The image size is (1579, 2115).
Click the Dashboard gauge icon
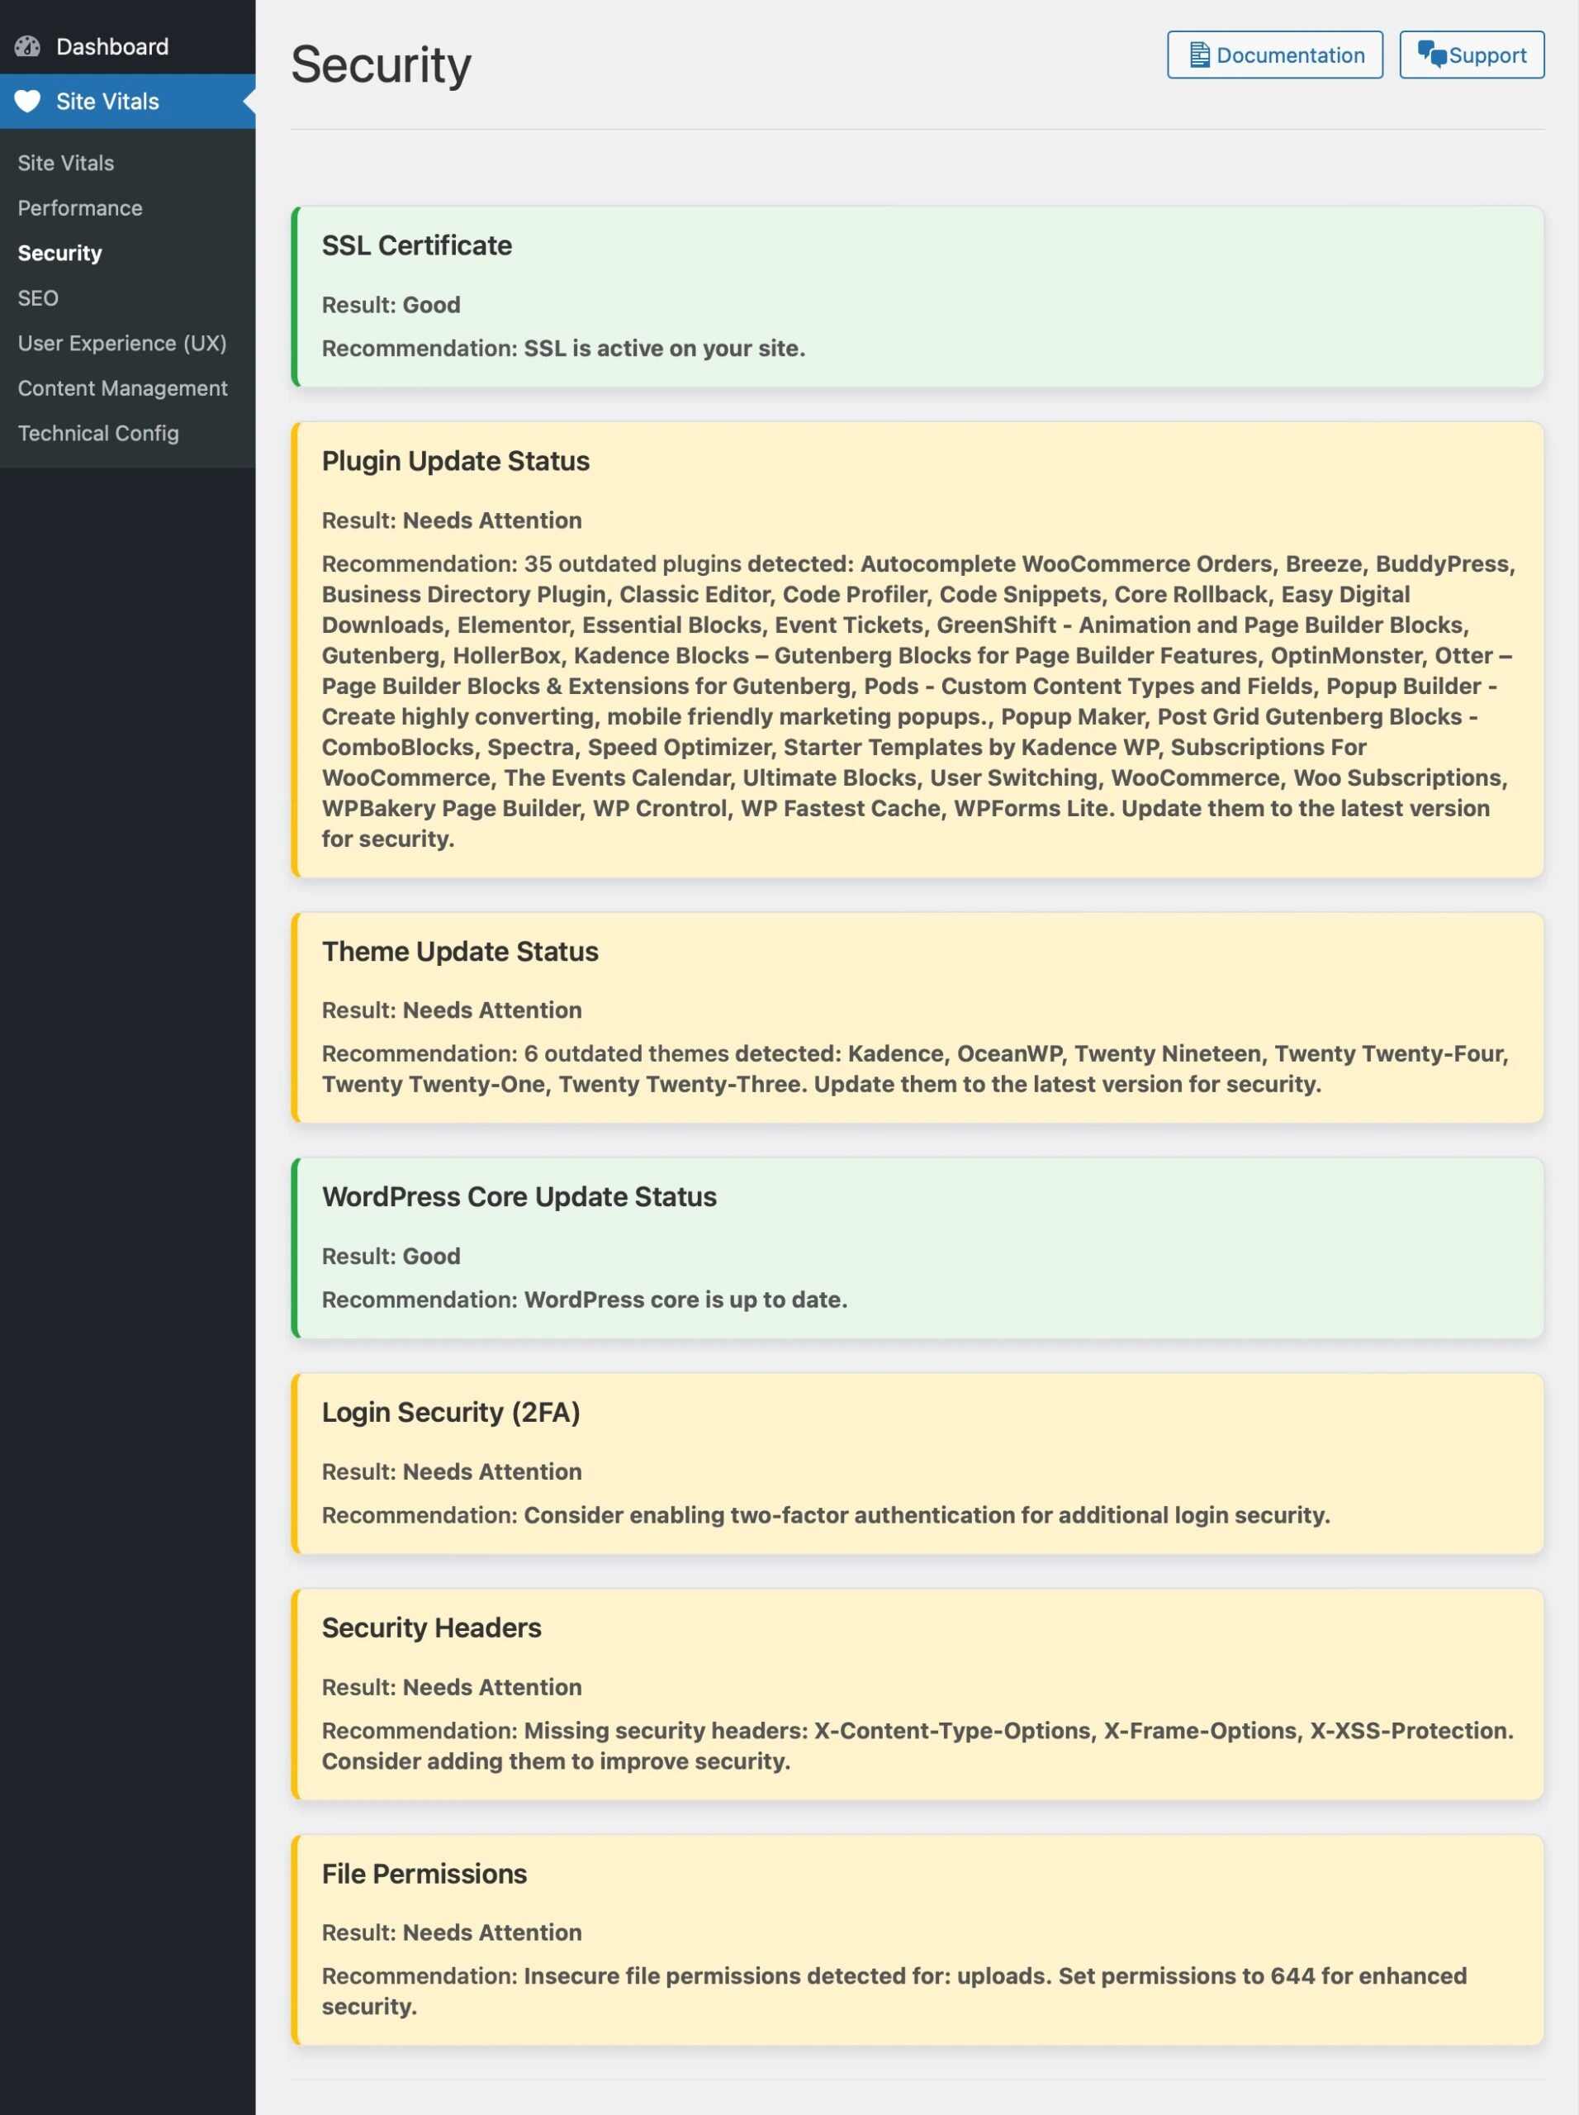click(x=28, y=46)
